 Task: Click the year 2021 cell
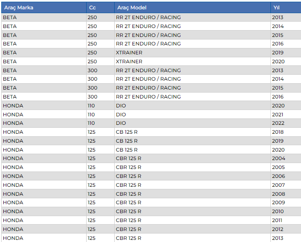278,115
